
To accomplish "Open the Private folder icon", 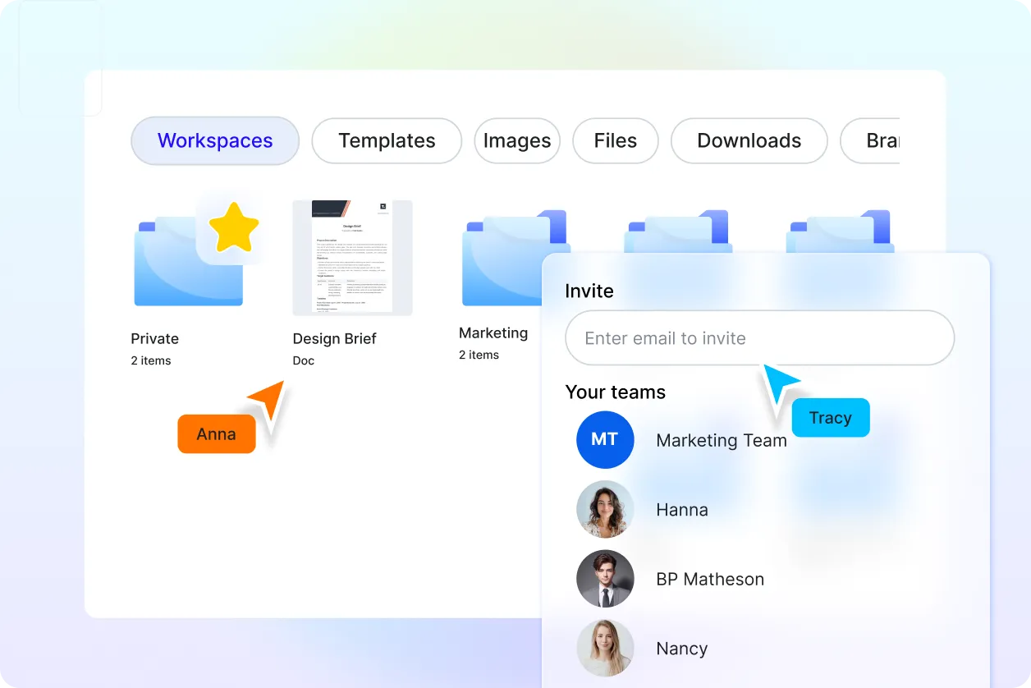I will [188, 261].
